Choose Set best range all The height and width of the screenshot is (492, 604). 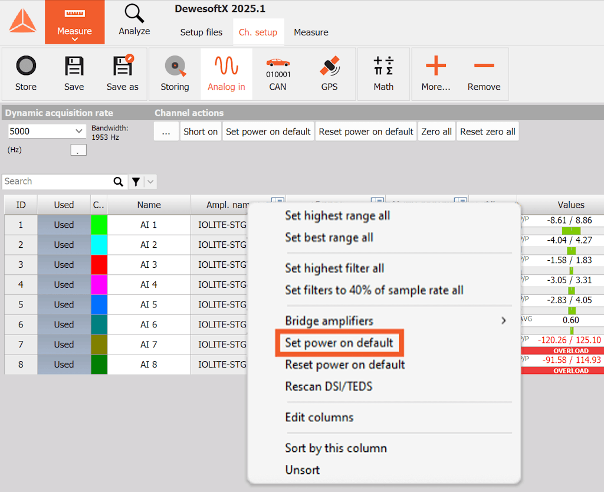pos(329,238)
